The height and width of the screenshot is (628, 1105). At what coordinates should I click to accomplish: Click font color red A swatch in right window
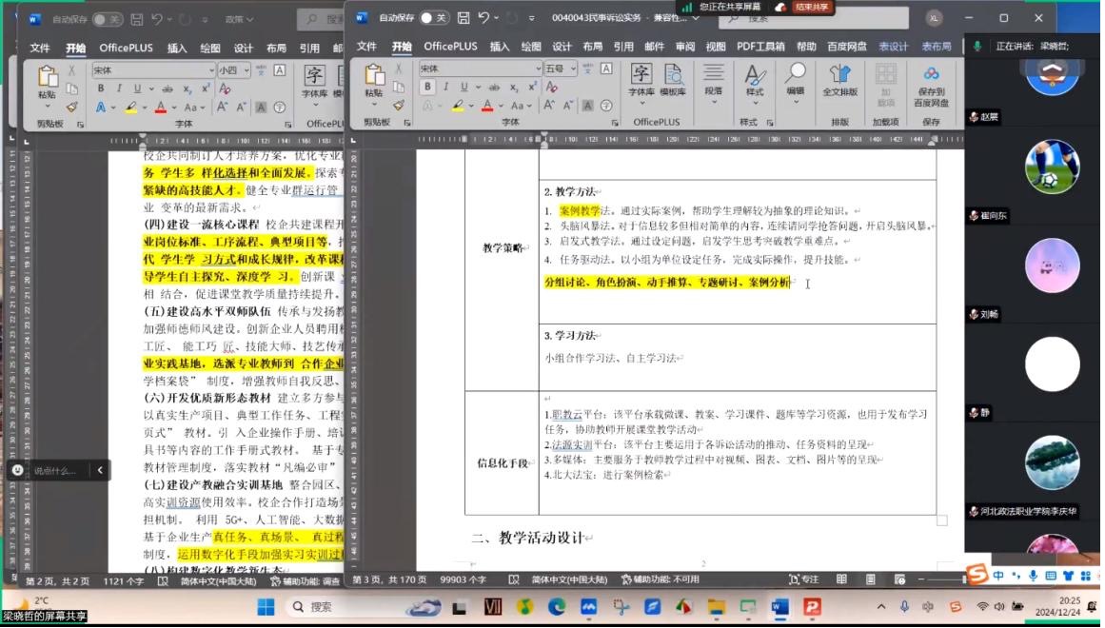click(487, 106)
